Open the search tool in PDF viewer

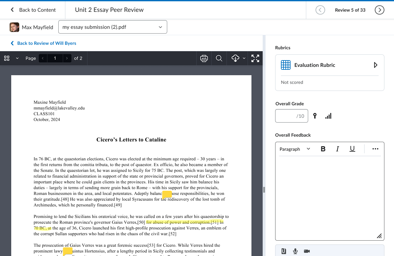coord(219,58)
